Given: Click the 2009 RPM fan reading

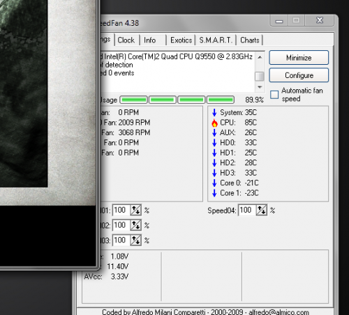Looking at the screenshot, I should tap(134, 123).
